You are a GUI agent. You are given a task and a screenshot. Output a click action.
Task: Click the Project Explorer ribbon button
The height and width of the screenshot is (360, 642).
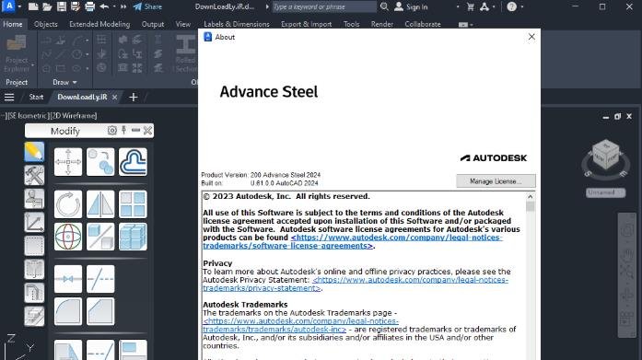click(x=17, y=53)
